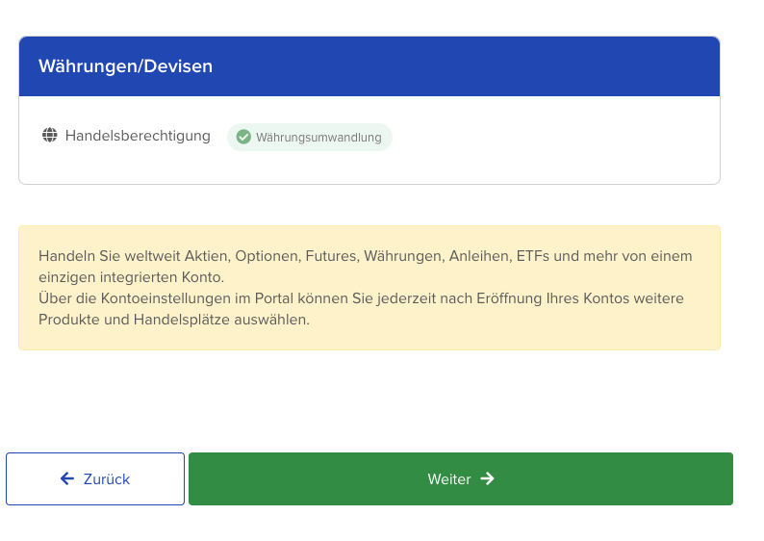Click the left arrow icon in Zurück
The width and height of the screenshot is (764, 541).
[x=67, y=478]
